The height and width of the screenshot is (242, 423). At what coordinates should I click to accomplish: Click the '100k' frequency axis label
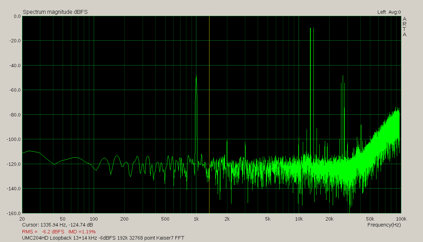pos(401,219)
